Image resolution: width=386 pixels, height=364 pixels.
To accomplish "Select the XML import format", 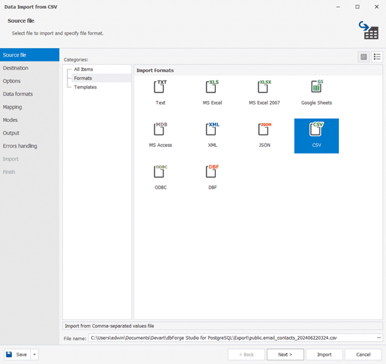I will click(212, 131).
